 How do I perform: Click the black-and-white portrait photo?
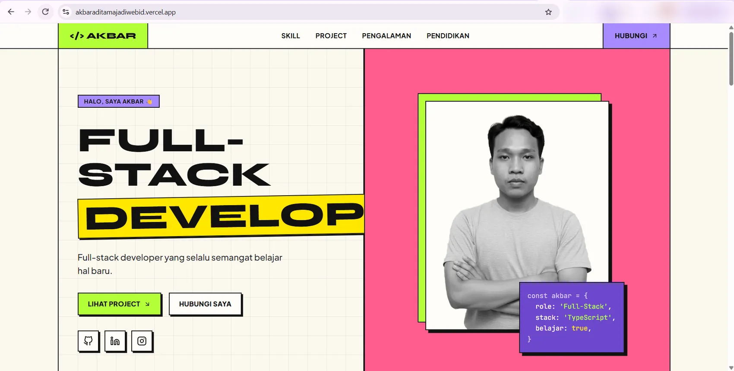pos(517,215)
